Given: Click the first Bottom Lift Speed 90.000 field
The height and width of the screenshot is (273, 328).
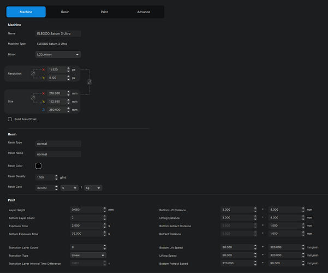Looking at the screenshot, I should pyautogui.click(x=237, y=247).
